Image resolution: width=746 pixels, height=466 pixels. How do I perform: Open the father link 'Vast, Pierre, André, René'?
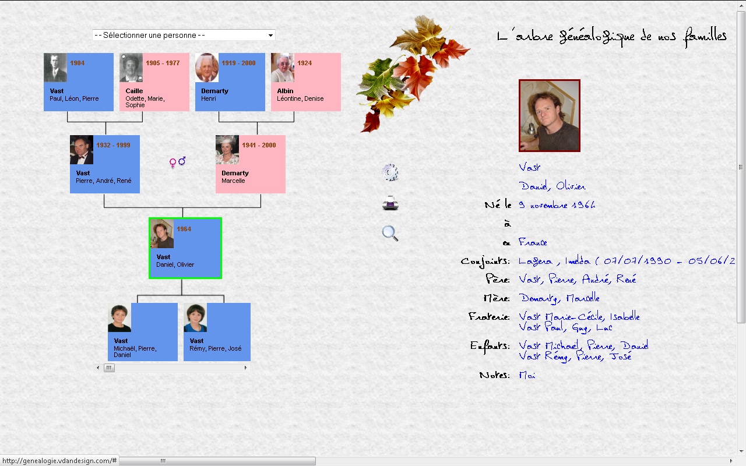pos(577,280)
